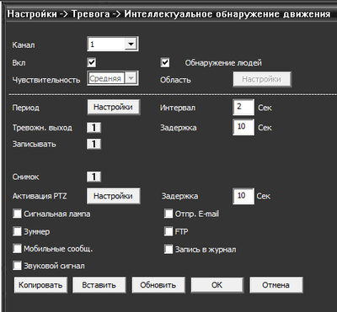
Task: Uncheck the Вкл enable checkbox
Action: pyautogui.click(x=92, y=62)
